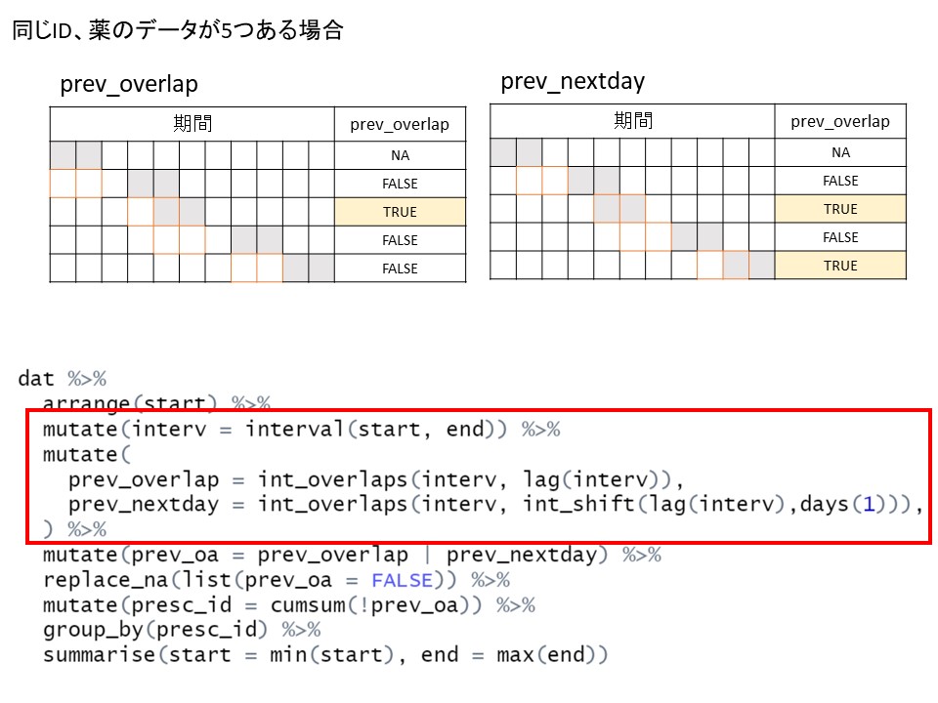
Task: Select the prev_nextday heading above the right table
Action: click(x=573, y=81)
